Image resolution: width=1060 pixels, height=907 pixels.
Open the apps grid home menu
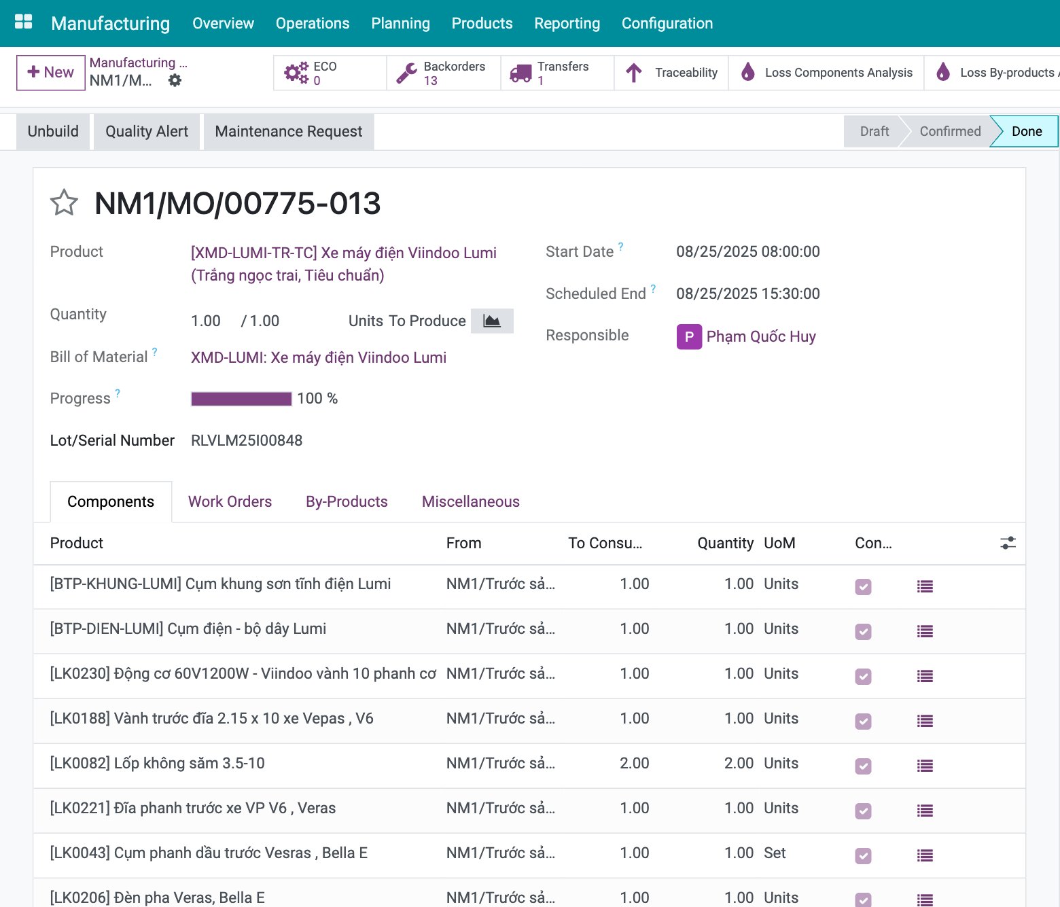point(24,22)
